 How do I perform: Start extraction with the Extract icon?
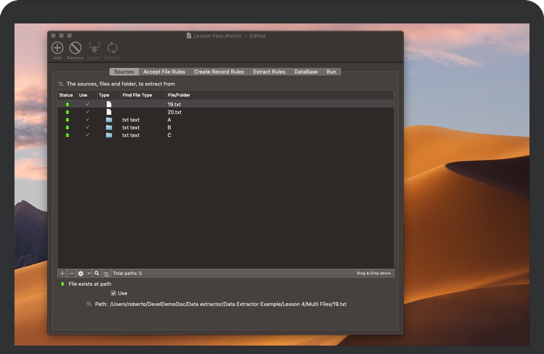112,47
